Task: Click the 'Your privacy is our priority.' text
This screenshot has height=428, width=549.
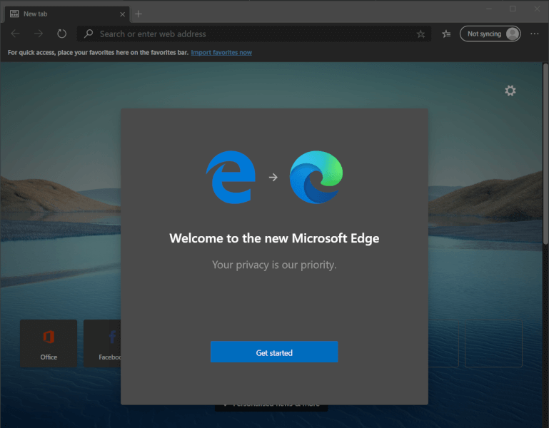Action: 274,265
